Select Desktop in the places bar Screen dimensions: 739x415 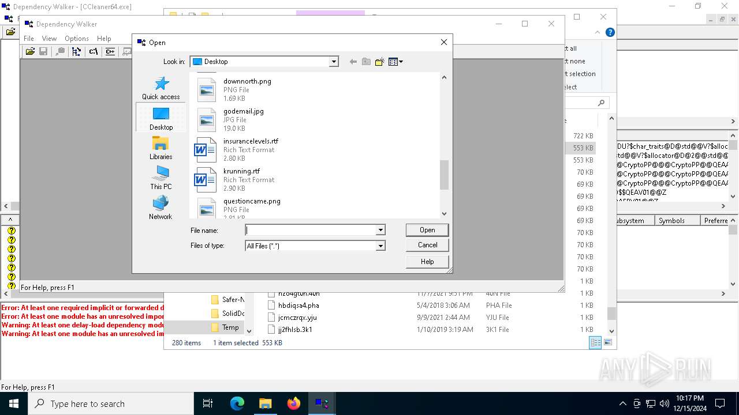tap(161, 118)
